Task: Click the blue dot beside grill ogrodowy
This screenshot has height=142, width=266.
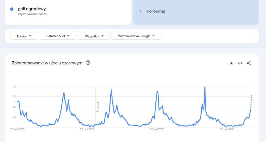Action: [x=12, y=9]
